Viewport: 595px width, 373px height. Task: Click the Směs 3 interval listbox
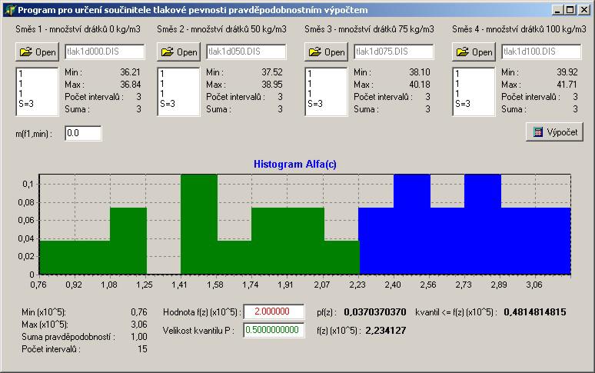point(327,92)
